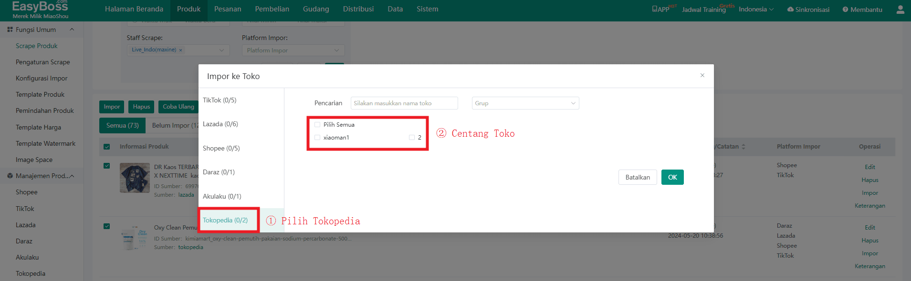Click the Impor button above the table
The height and width of the screenshot is (281, 911).
pos(112,107)
